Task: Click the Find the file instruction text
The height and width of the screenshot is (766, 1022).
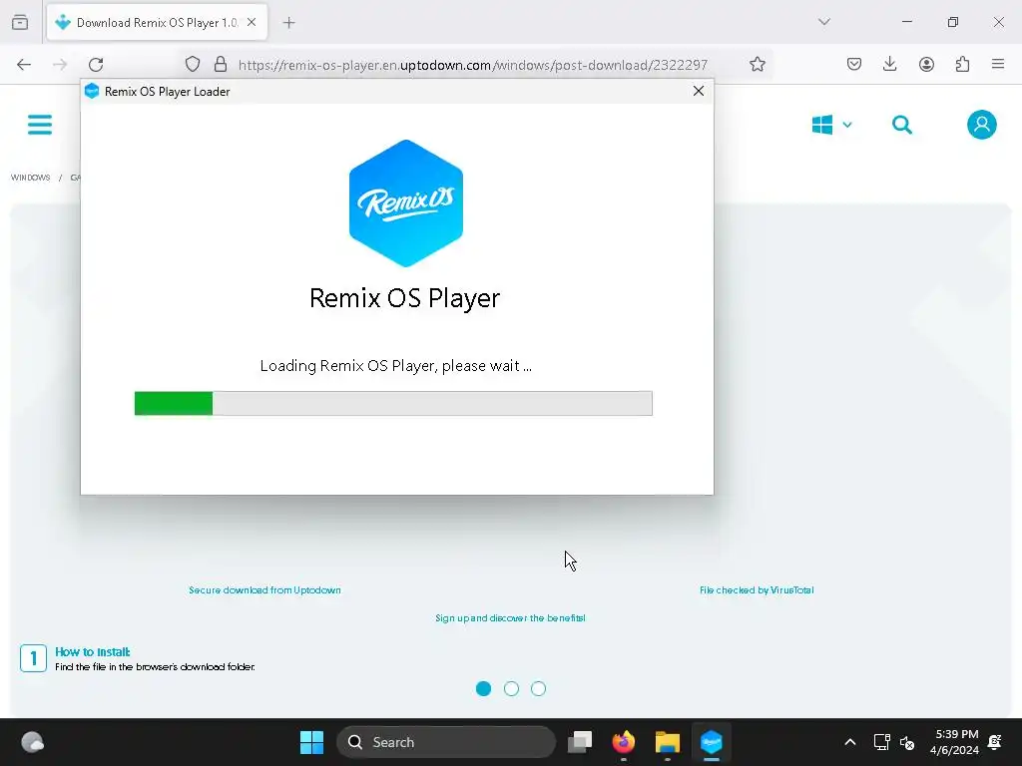Action: coord(155,667)
